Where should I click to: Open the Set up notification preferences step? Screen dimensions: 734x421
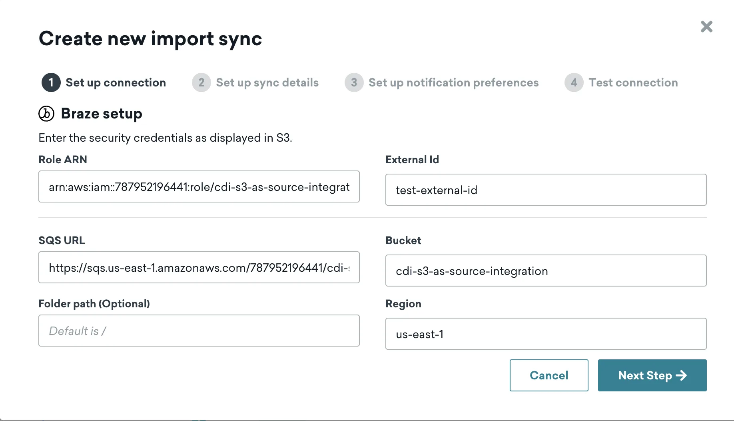click(453, 82)
